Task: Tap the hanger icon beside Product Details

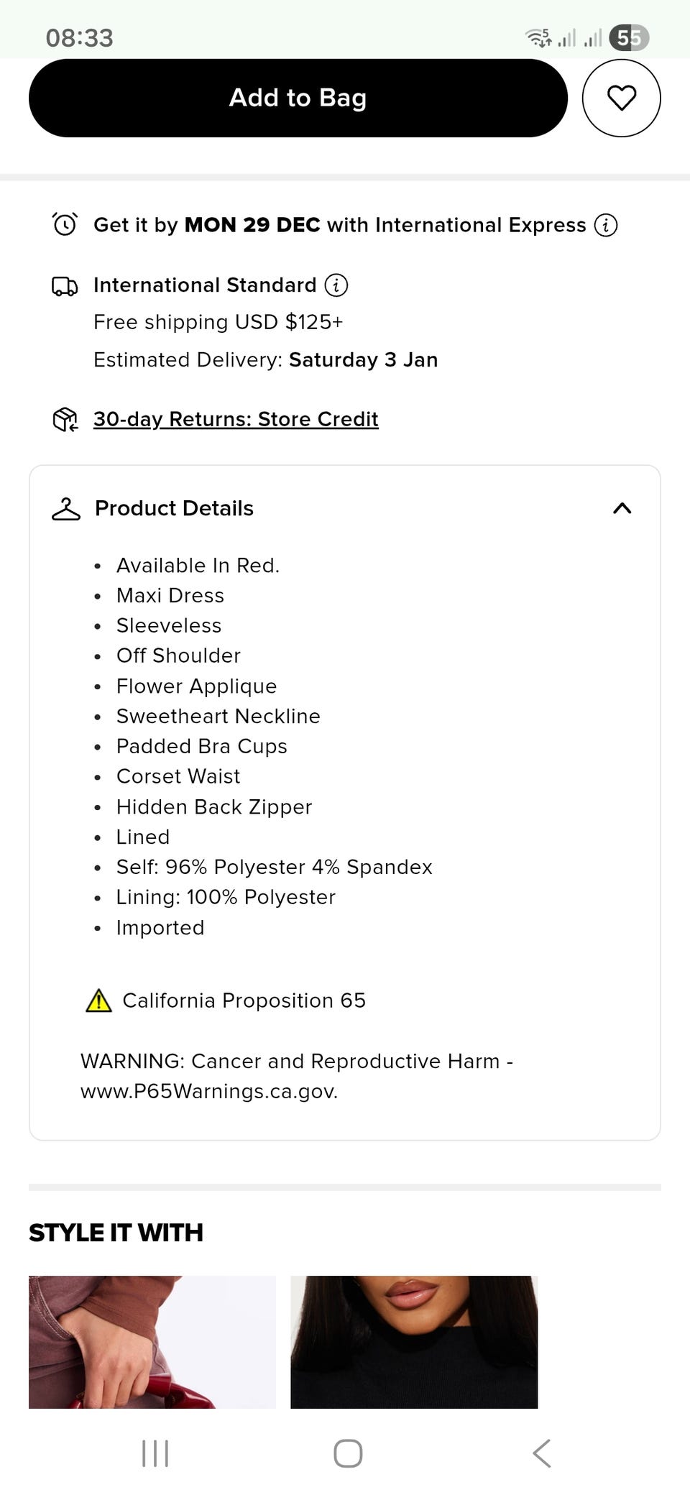Action: (66, 509)
